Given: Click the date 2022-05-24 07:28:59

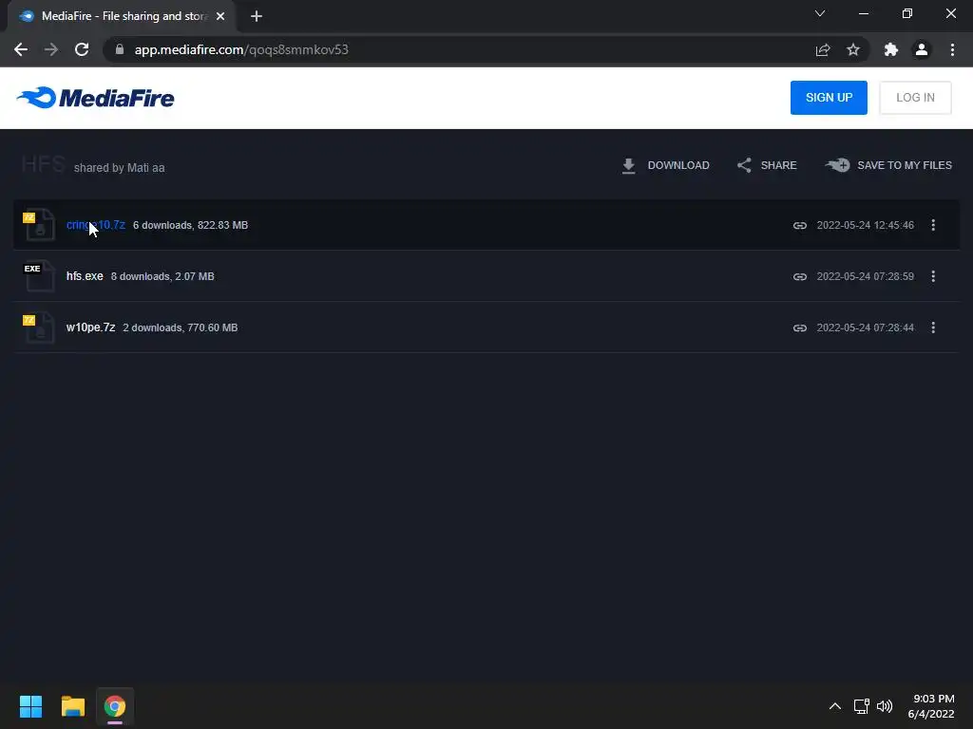Looking at the screenshot, I should point(865,276).
